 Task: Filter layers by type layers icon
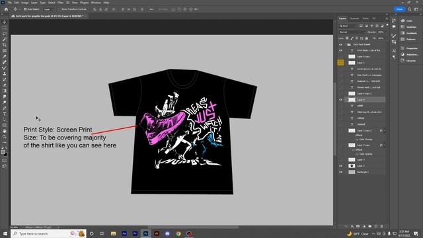(x=371, y=26)
